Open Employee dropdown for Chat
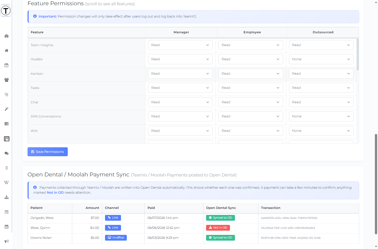 (251, 102)
